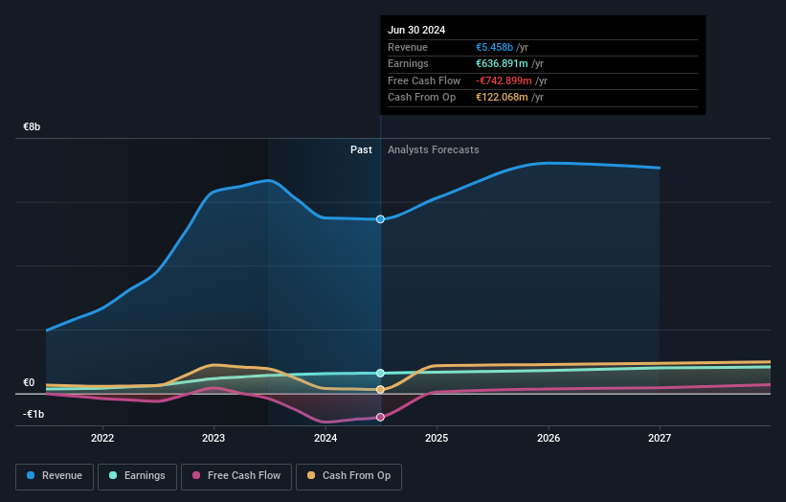Click the -€742.899m free cash flow value
The width and height of the screenshot is (786, 502).
pos(504,80)
